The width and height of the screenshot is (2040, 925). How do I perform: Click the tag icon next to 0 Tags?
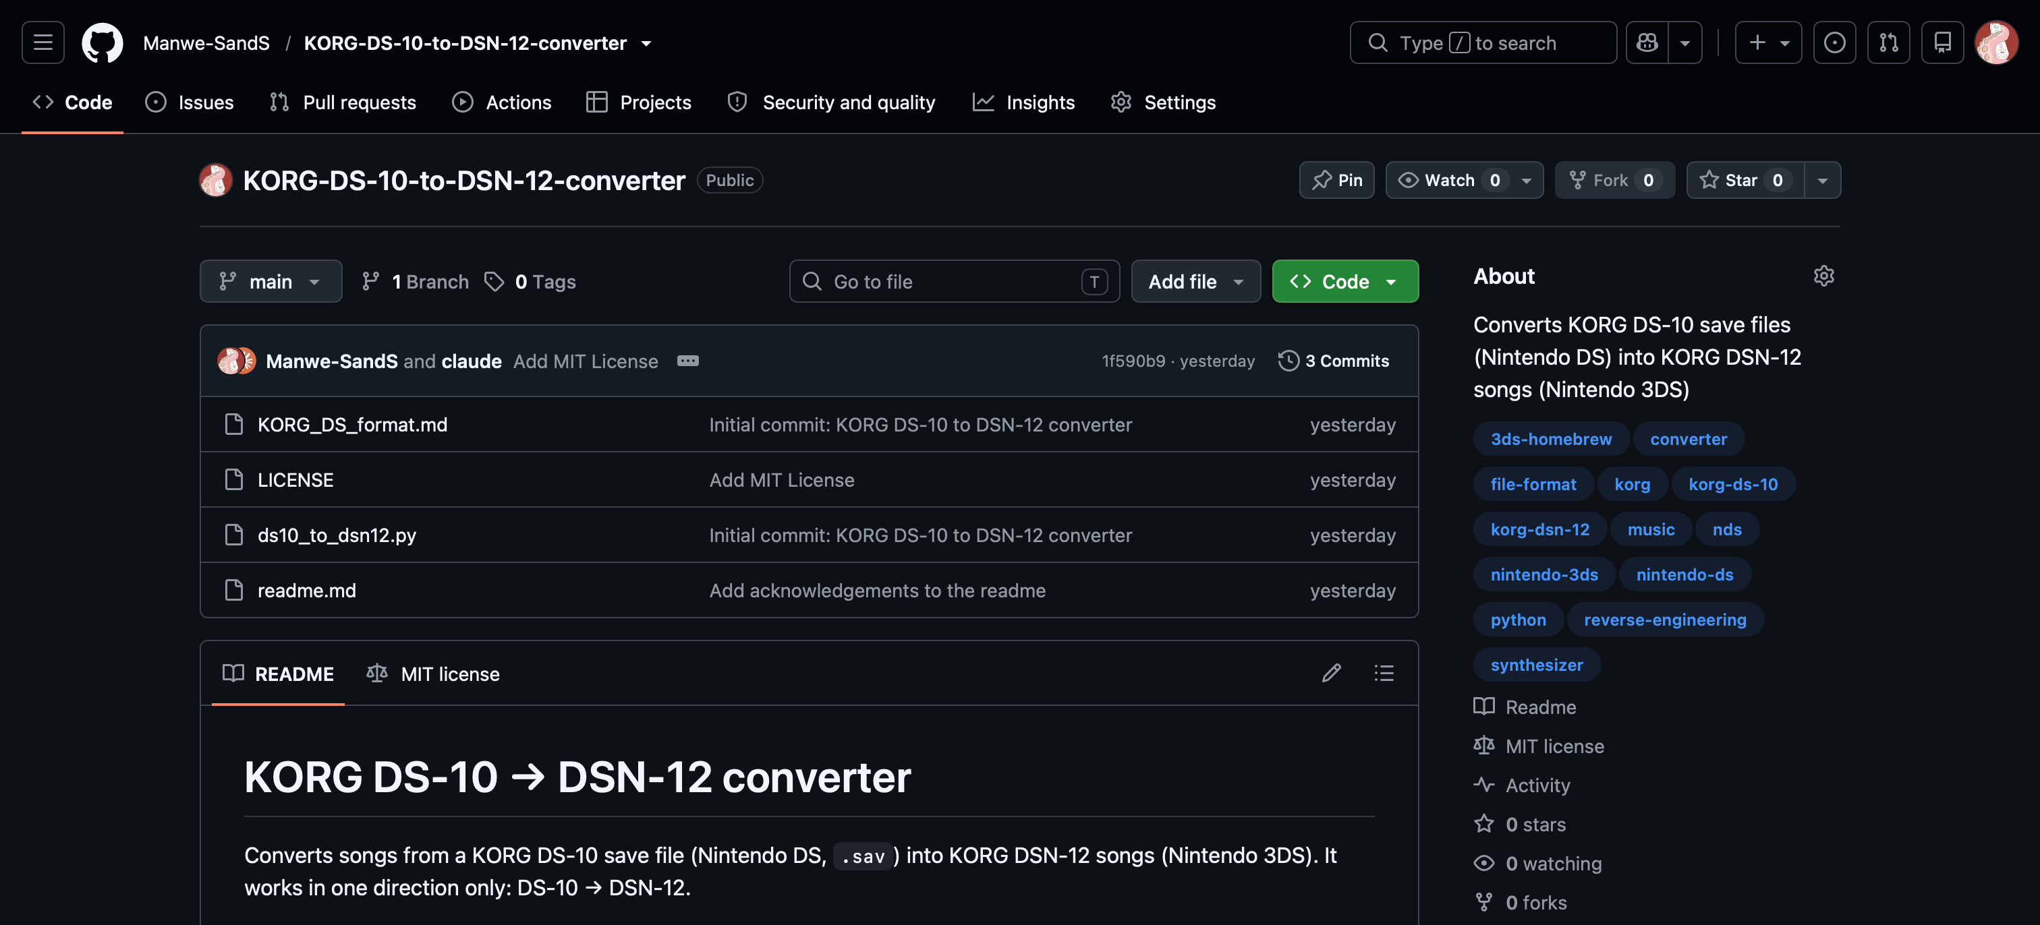pyautogui.click(x=494, y=282)
